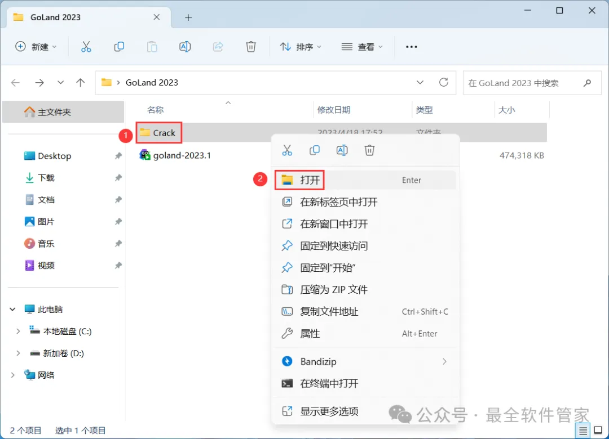Screen dimensions: 609x439
Task: Click the pin icon next to 图片
Action: tap(118, 222)
